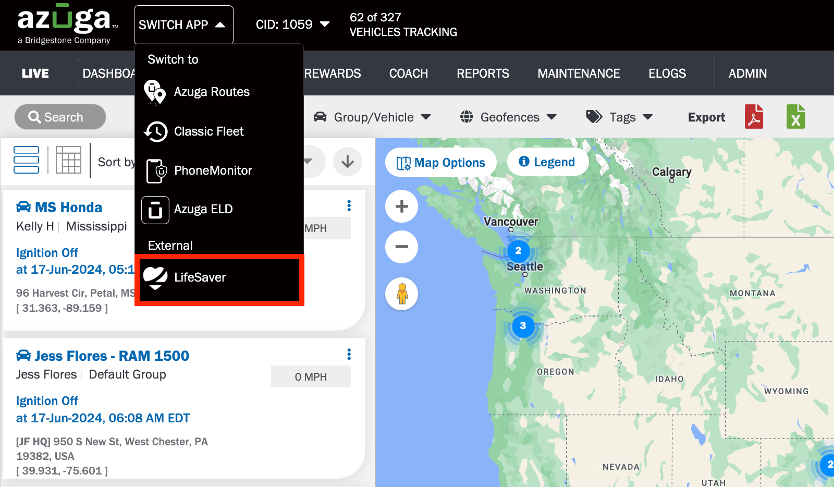Click the 31.363, -89.159 coordinates
The width and height of the screenshot is (834, 487).
[62, 308]
